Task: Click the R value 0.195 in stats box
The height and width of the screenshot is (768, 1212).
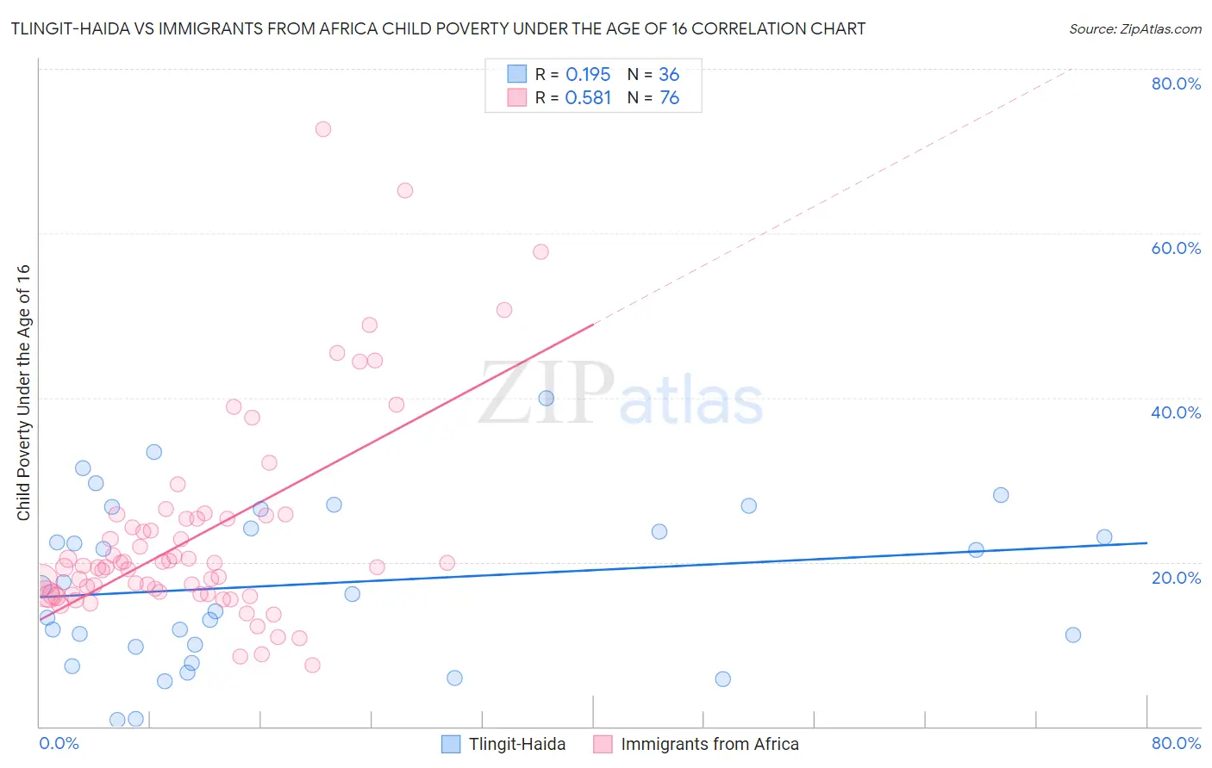Action: point(588,74)
